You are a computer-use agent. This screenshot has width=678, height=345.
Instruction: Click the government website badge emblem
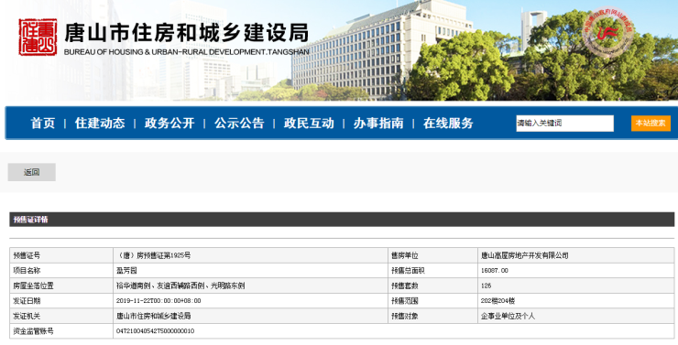pyautogui.click(x=608, y=32)
